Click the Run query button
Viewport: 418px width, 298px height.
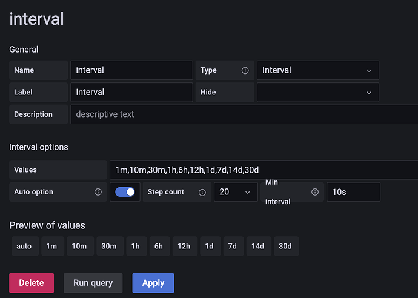[x=93, y=283]
